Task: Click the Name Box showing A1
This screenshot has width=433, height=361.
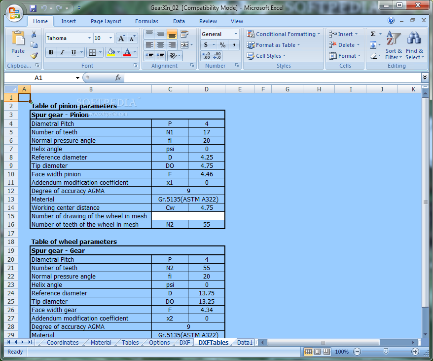Action: click(x=38, y=78)
